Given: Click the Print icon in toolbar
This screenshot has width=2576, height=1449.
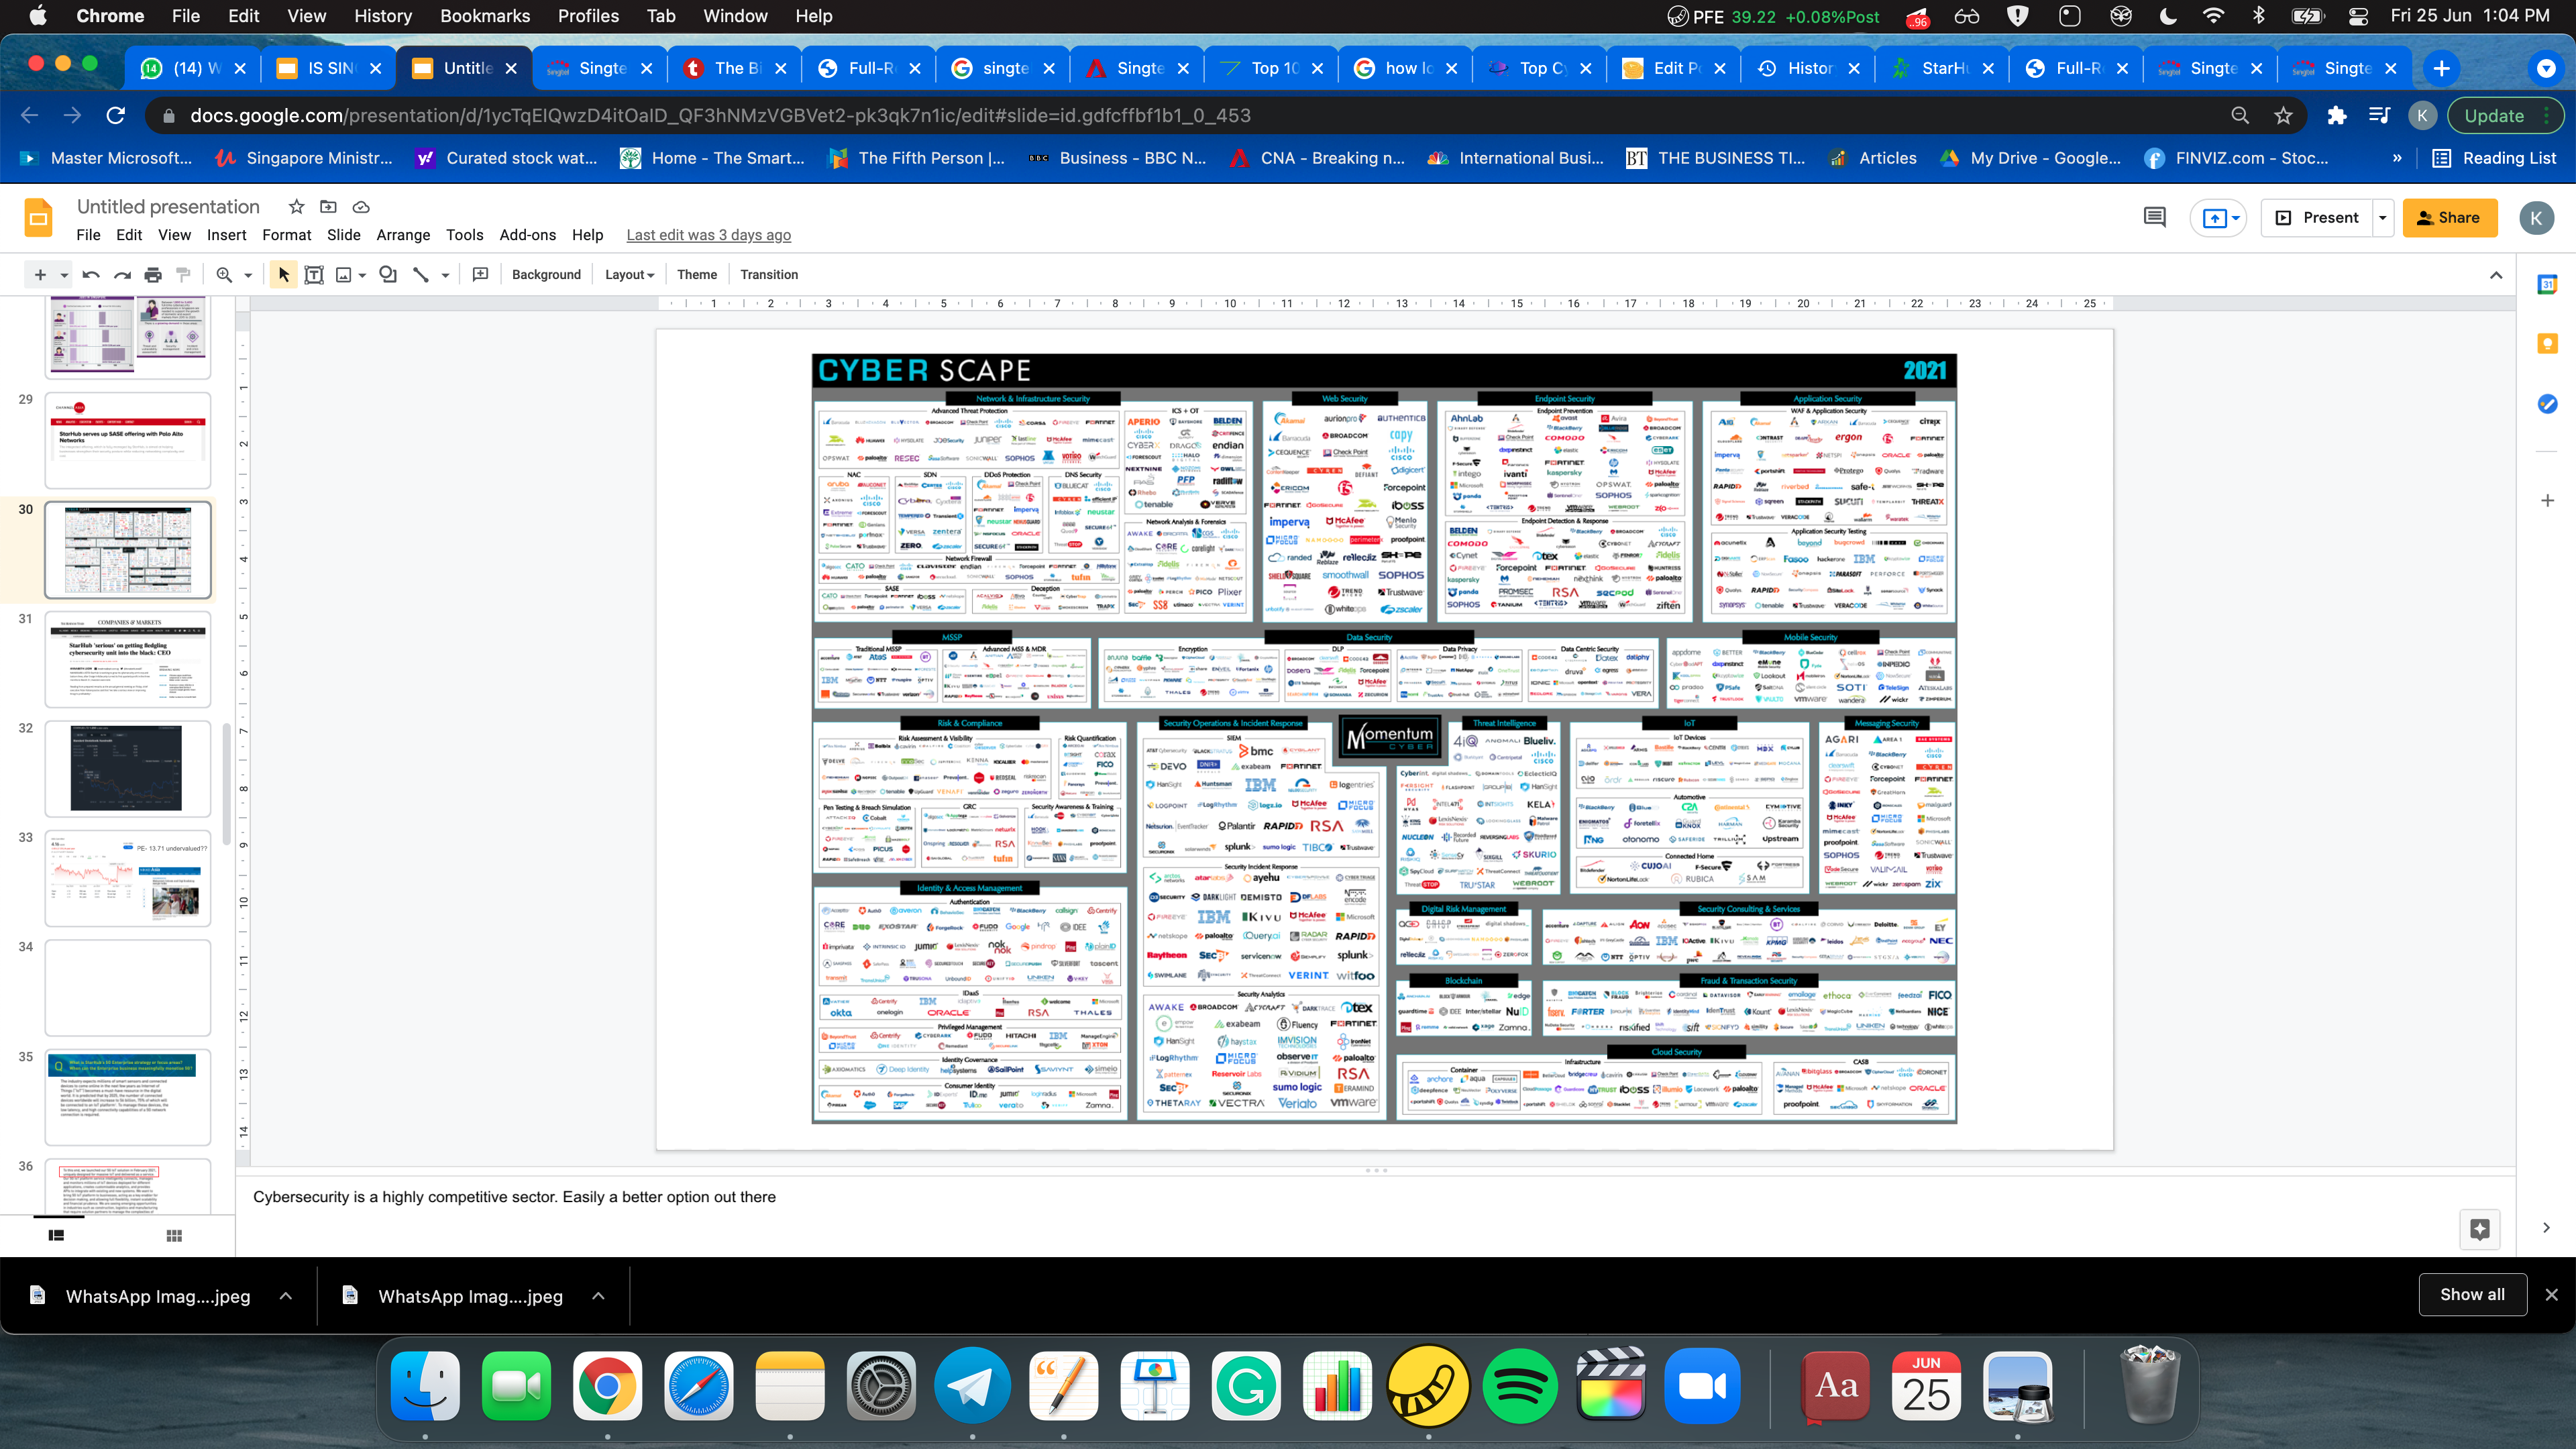Looking at the screenshot, I should tap(153, 274).
